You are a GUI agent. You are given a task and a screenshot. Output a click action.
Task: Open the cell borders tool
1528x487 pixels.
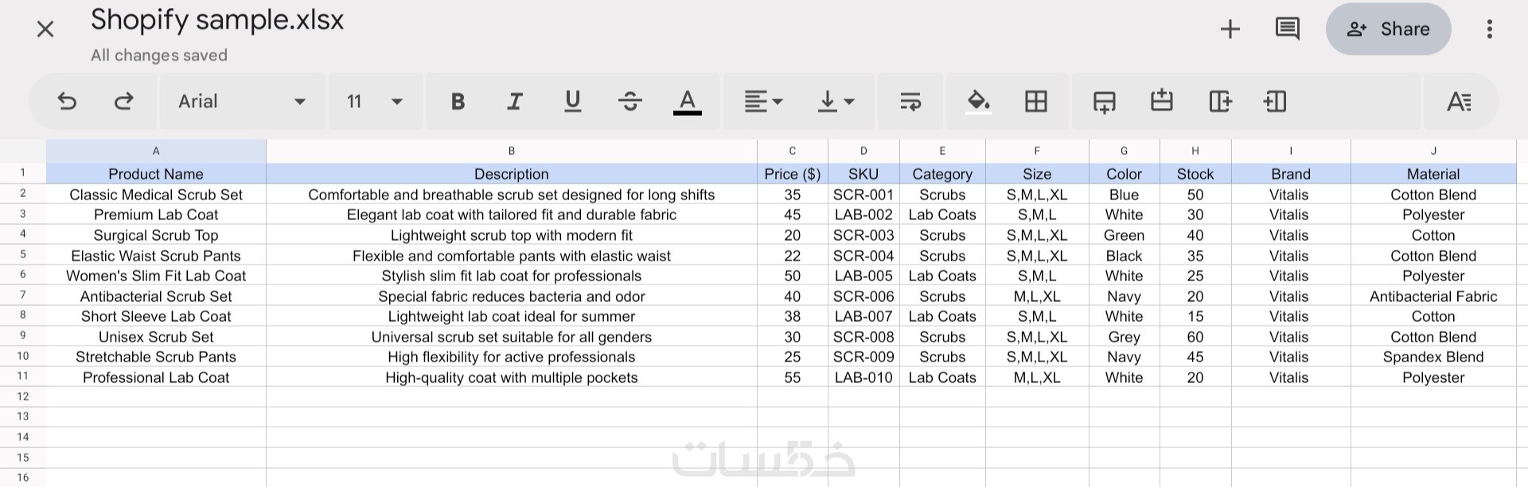1035,101
